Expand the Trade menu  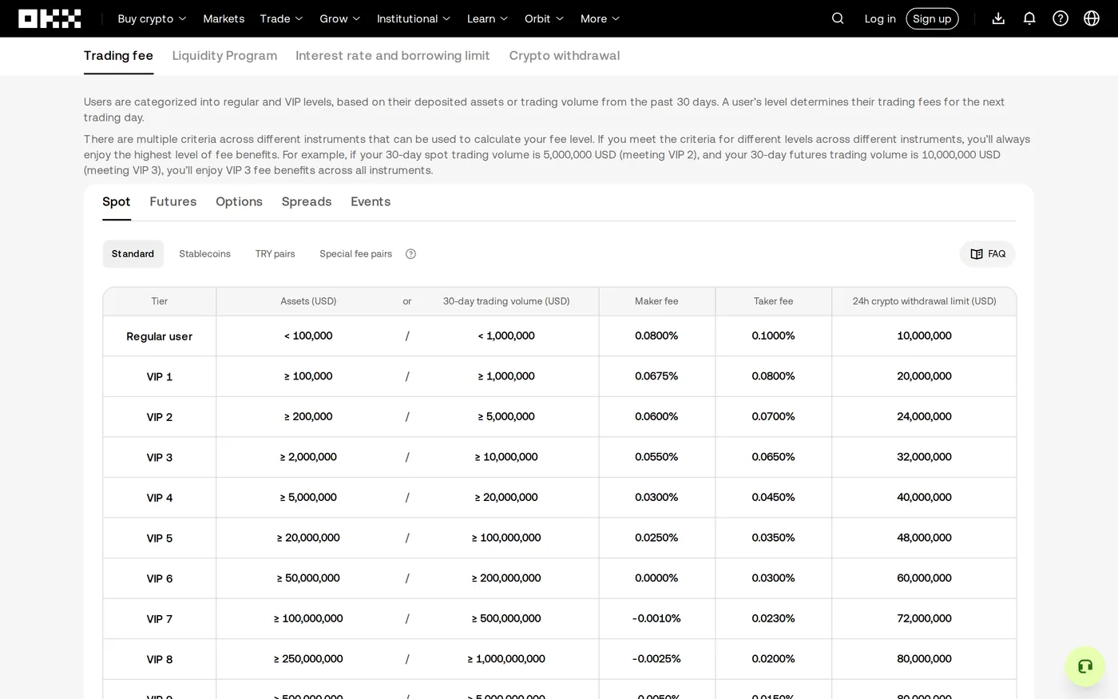281,18
